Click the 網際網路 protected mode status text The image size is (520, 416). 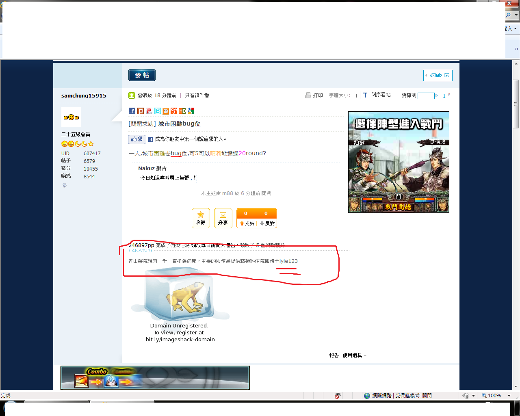(402, 396)
